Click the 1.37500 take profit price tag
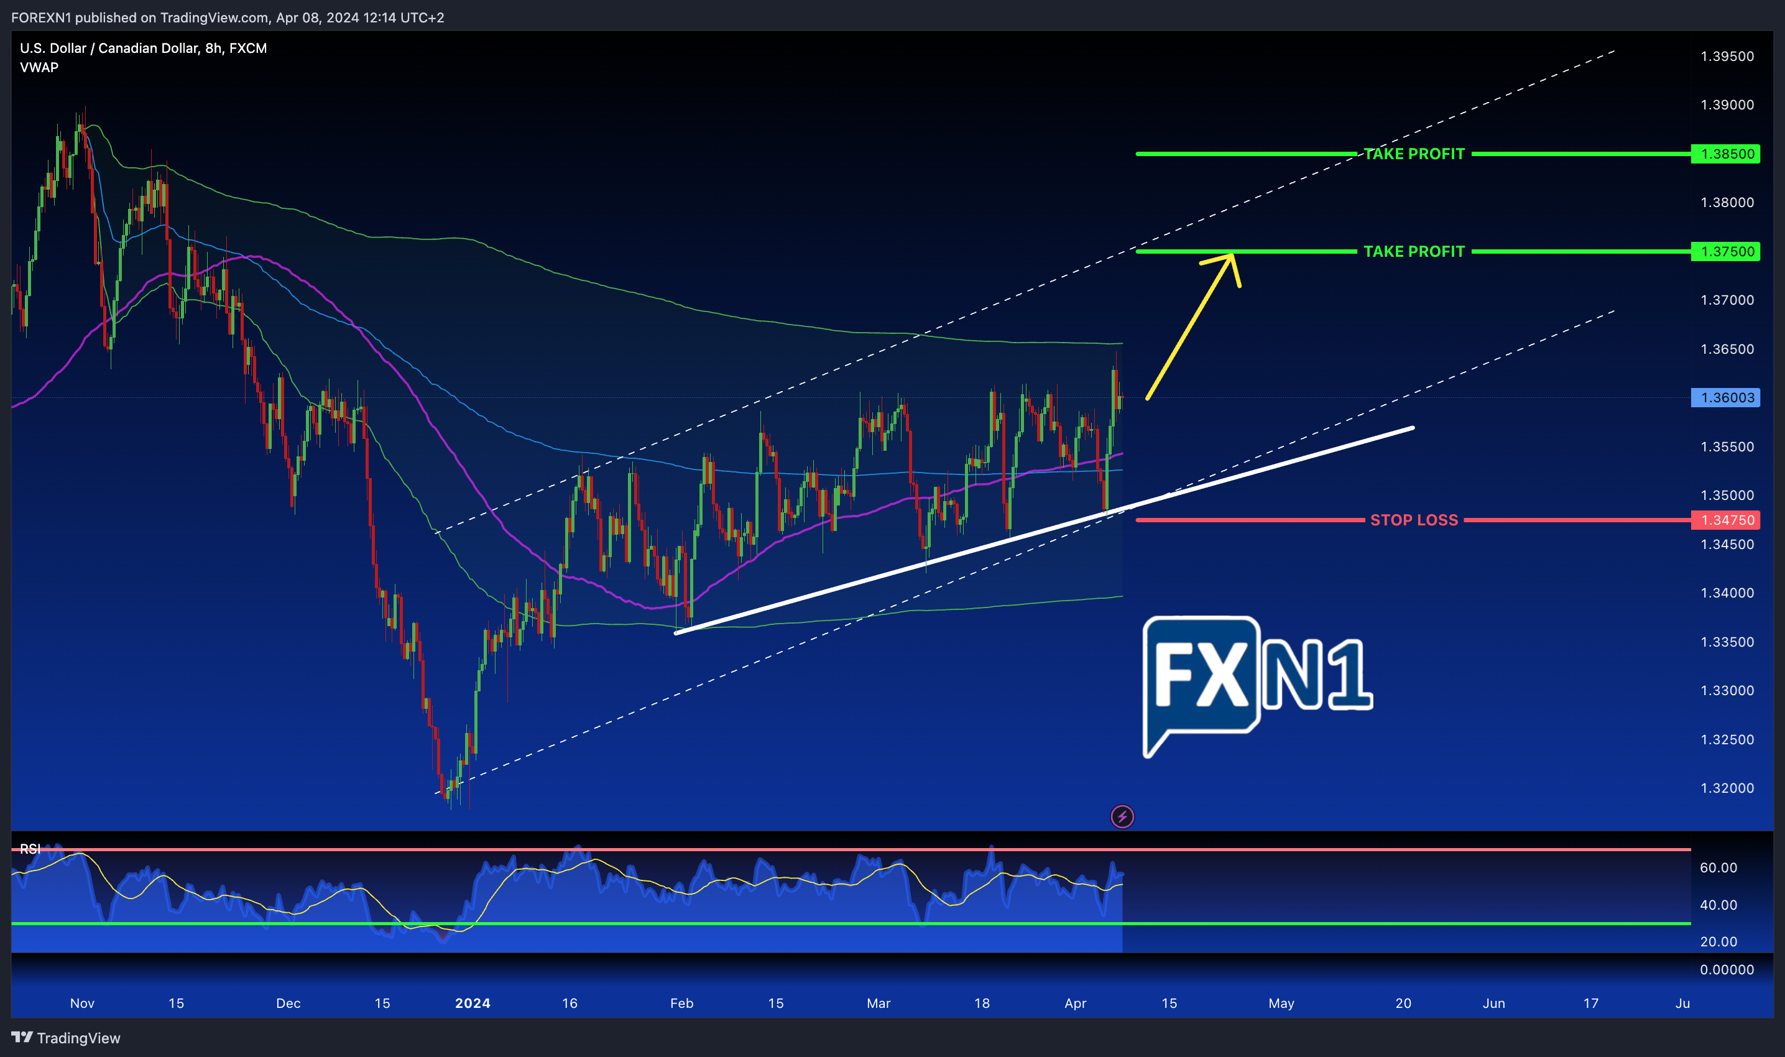The image size is (1785, 1057). click(x=1725, y=251)
